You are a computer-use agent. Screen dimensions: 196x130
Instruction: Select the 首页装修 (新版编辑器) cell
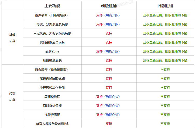52,69
